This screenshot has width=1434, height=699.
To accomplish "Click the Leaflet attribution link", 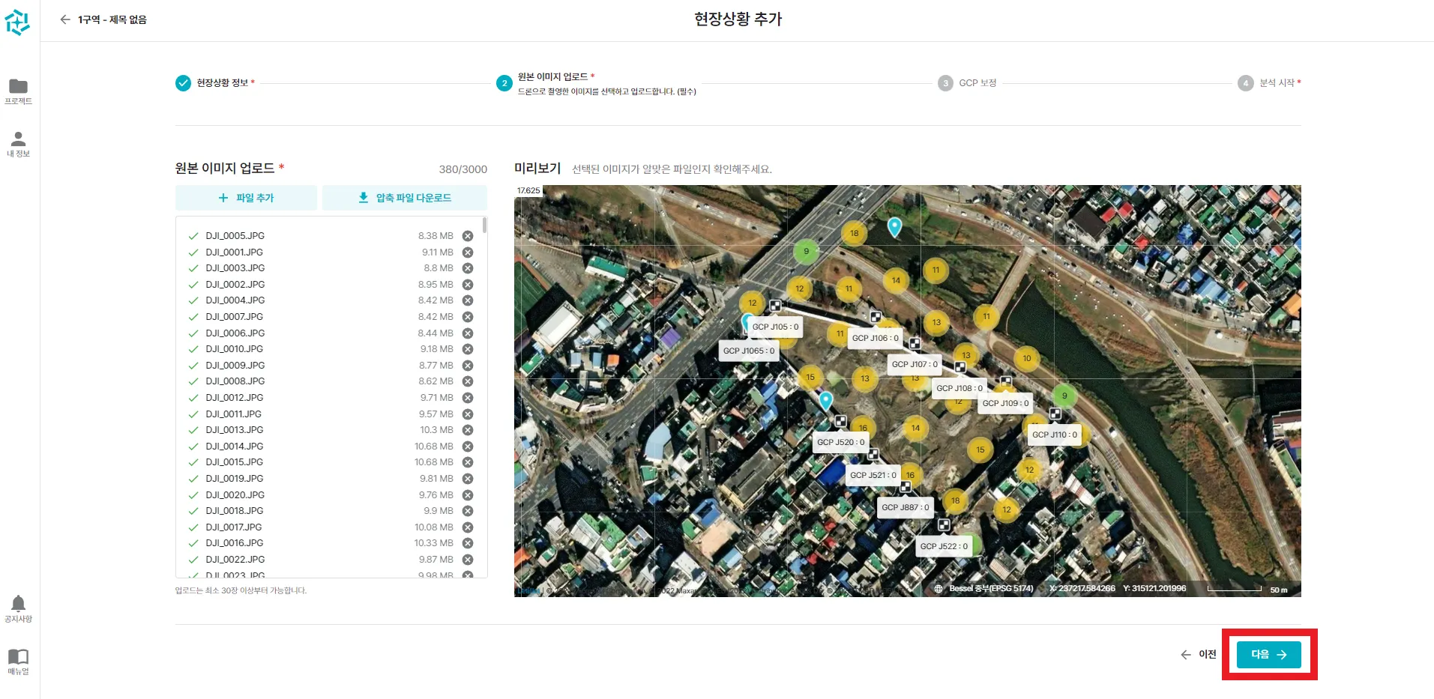I will (528, 591).
